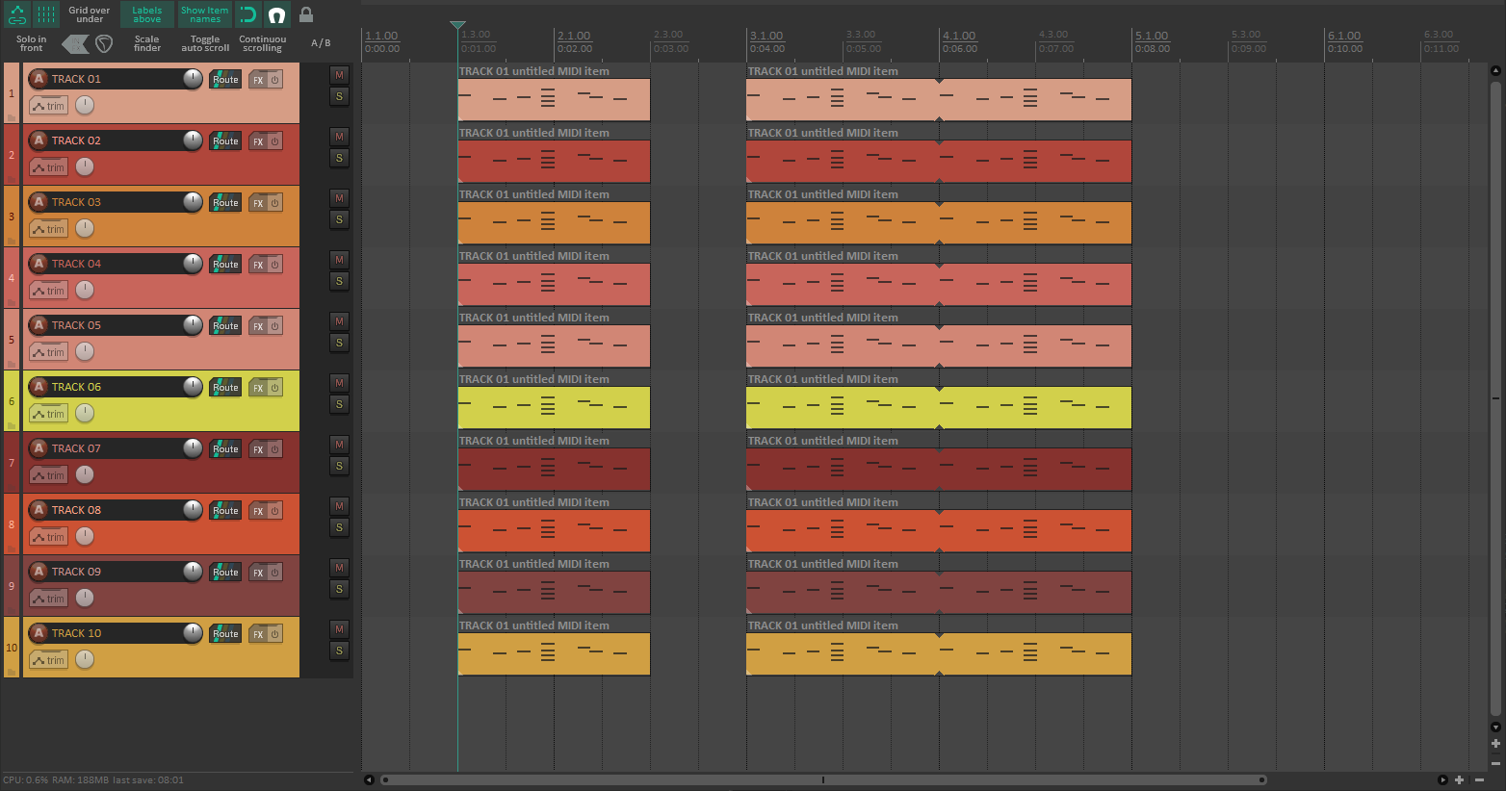Open the trim automation menu on TRACK 06
The height and width of the screenshot is (791, 1506).
[x=48, y=414]
